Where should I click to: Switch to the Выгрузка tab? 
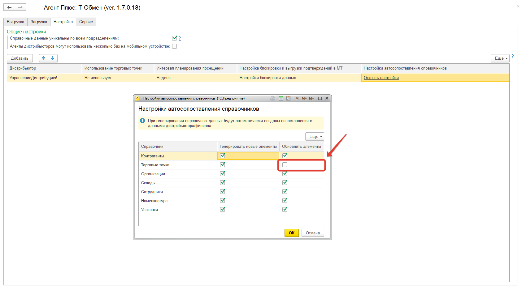(x=15, y=22)
